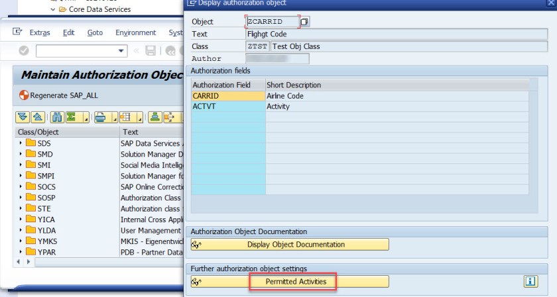Click Display Object Documentation button
Viewport: 557px width, 297px height.
(290, 244)
